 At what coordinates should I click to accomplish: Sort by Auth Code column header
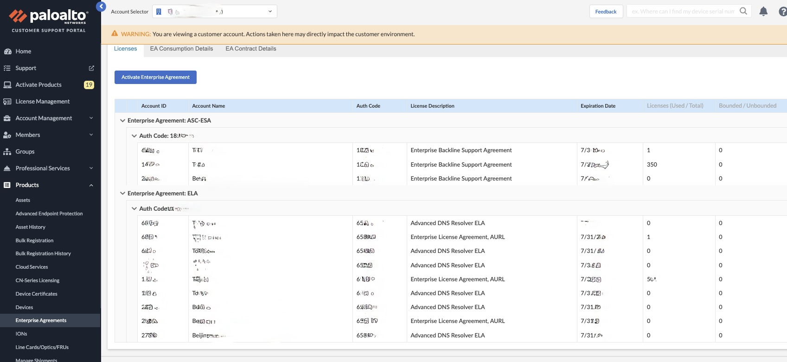point(368,106)
